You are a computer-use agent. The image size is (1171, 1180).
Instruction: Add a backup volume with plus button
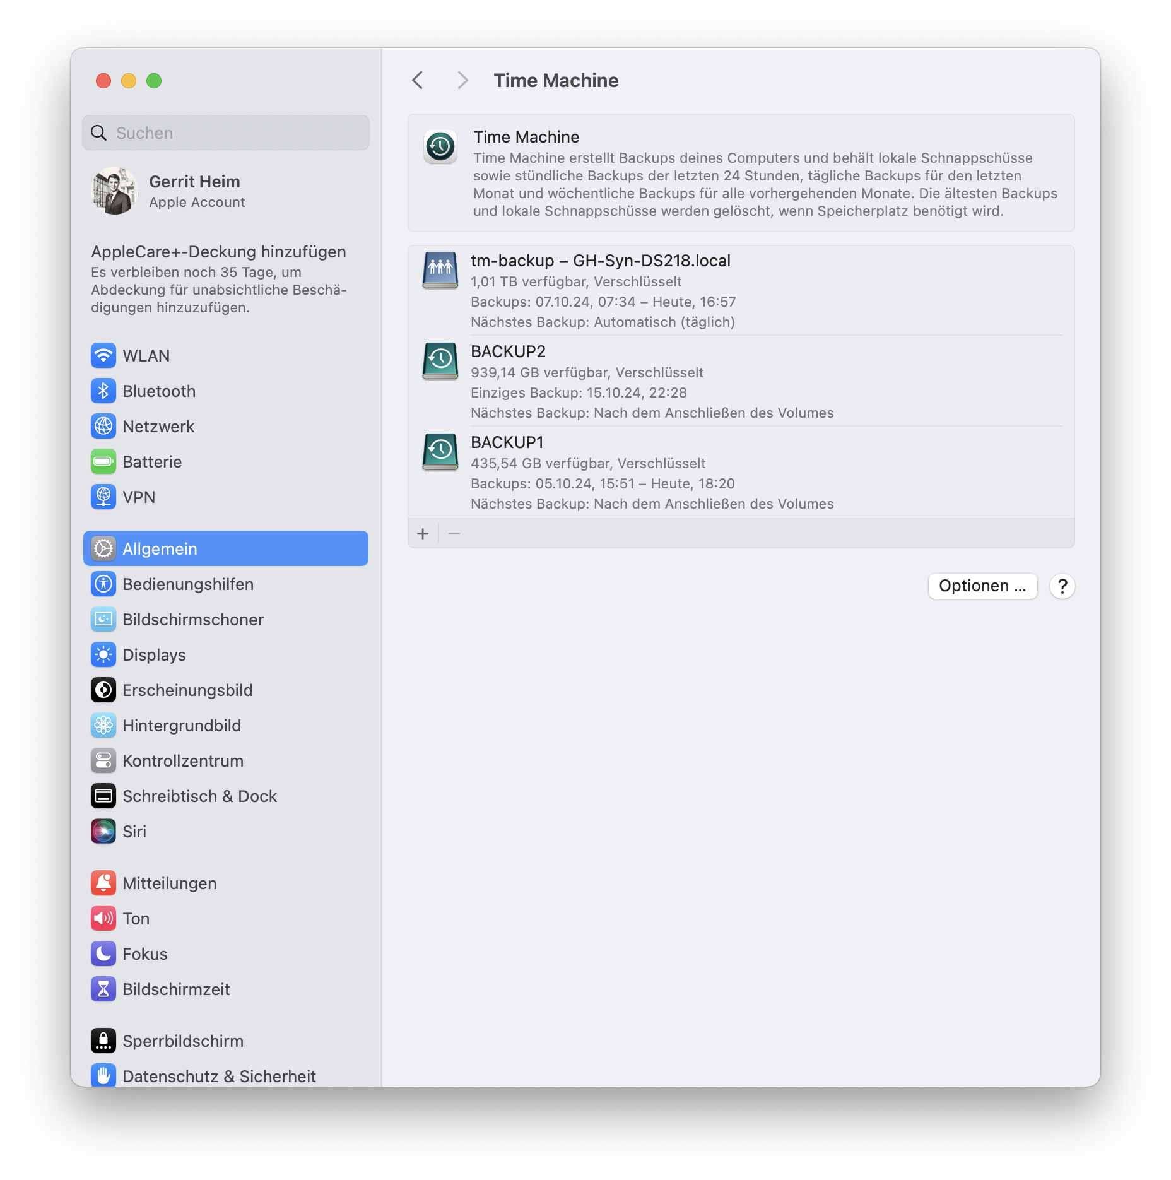coord(423,534)
